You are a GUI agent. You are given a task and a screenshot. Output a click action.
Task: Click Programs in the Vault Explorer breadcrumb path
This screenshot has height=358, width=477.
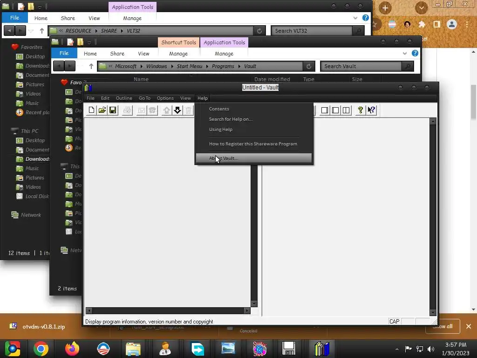pyautogui.click(x=223, y=66)
